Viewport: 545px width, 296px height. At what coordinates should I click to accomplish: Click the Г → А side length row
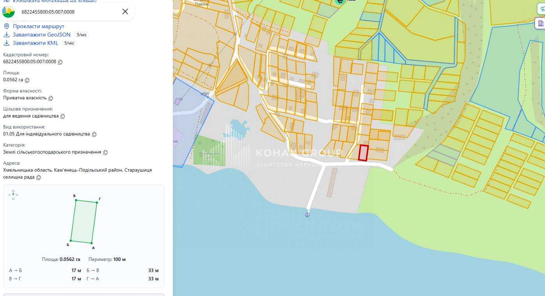click(123, 279)
